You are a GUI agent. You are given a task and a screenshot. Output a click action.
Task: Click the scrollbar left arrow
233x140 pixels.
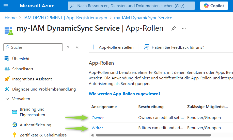[x=92, y=135]
